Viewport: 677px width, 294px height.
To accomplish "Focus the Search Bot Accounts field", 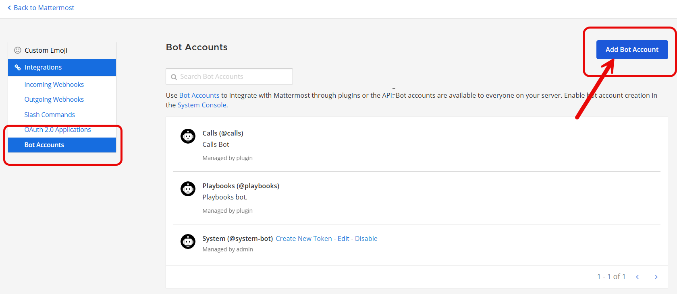I will point(234,76).
